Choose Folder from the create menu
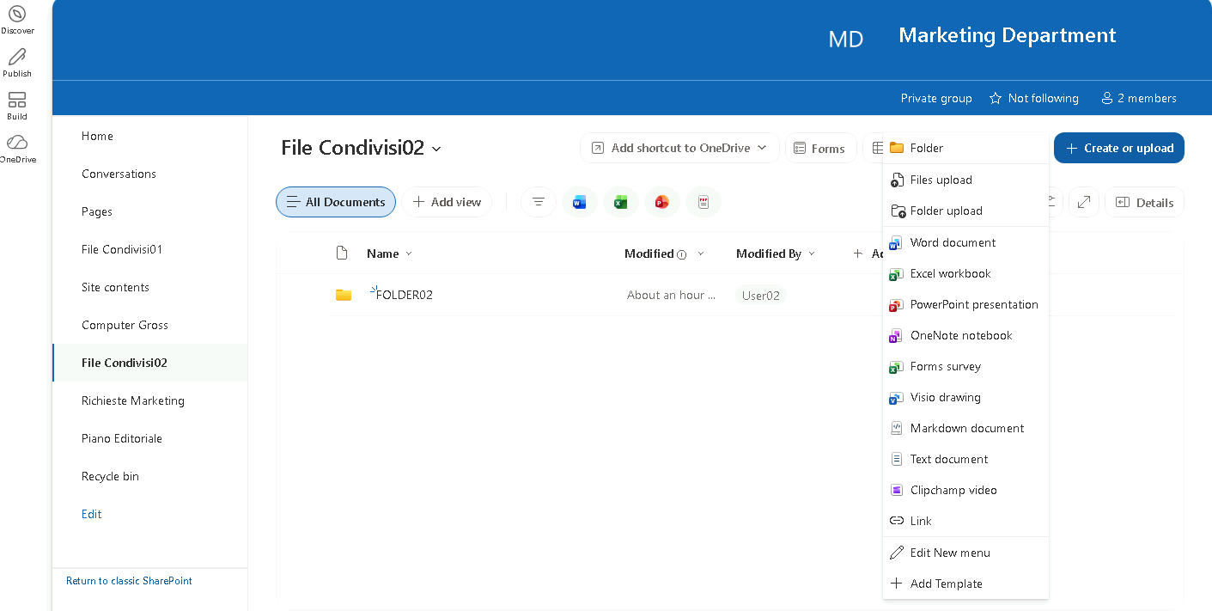The height and width of the screenshot is (611, 1212). tap(965, 148)
